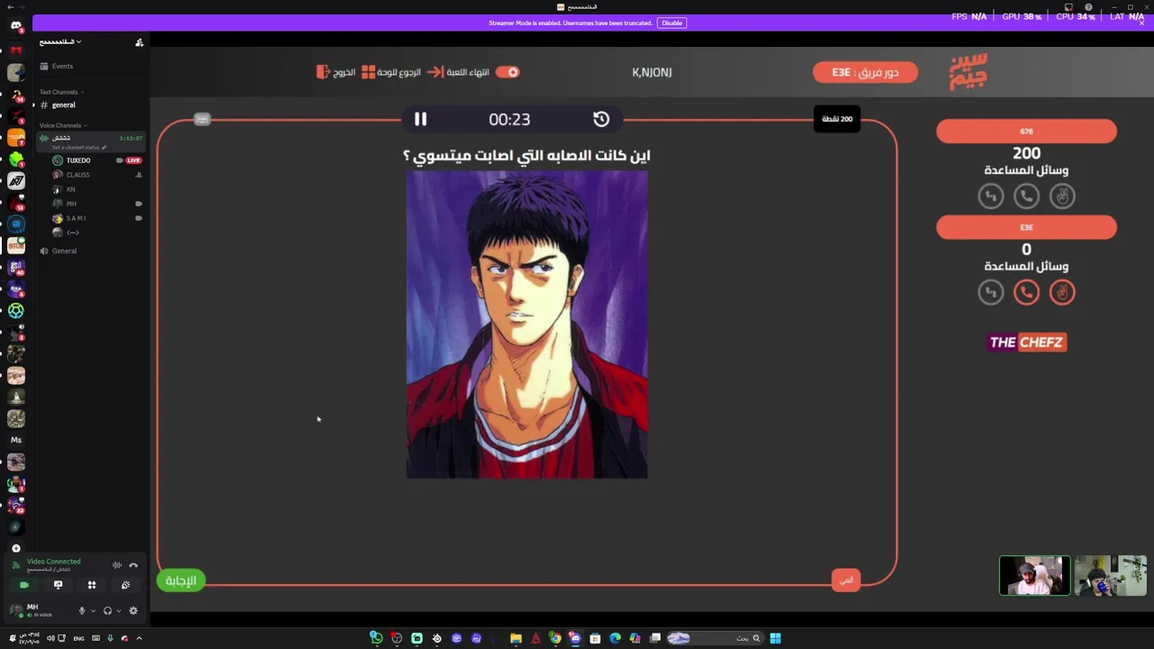Image resolution: width=1154 pixels, height=649 pixels.
Task: Open microphone input options chevron
Action: [x=92, y=611]
